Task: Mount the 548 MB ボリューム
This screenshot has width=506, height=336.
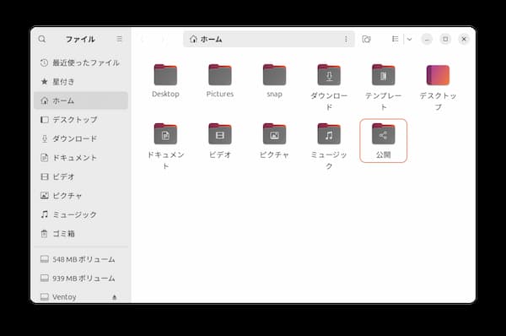Action: coord(81,259)
